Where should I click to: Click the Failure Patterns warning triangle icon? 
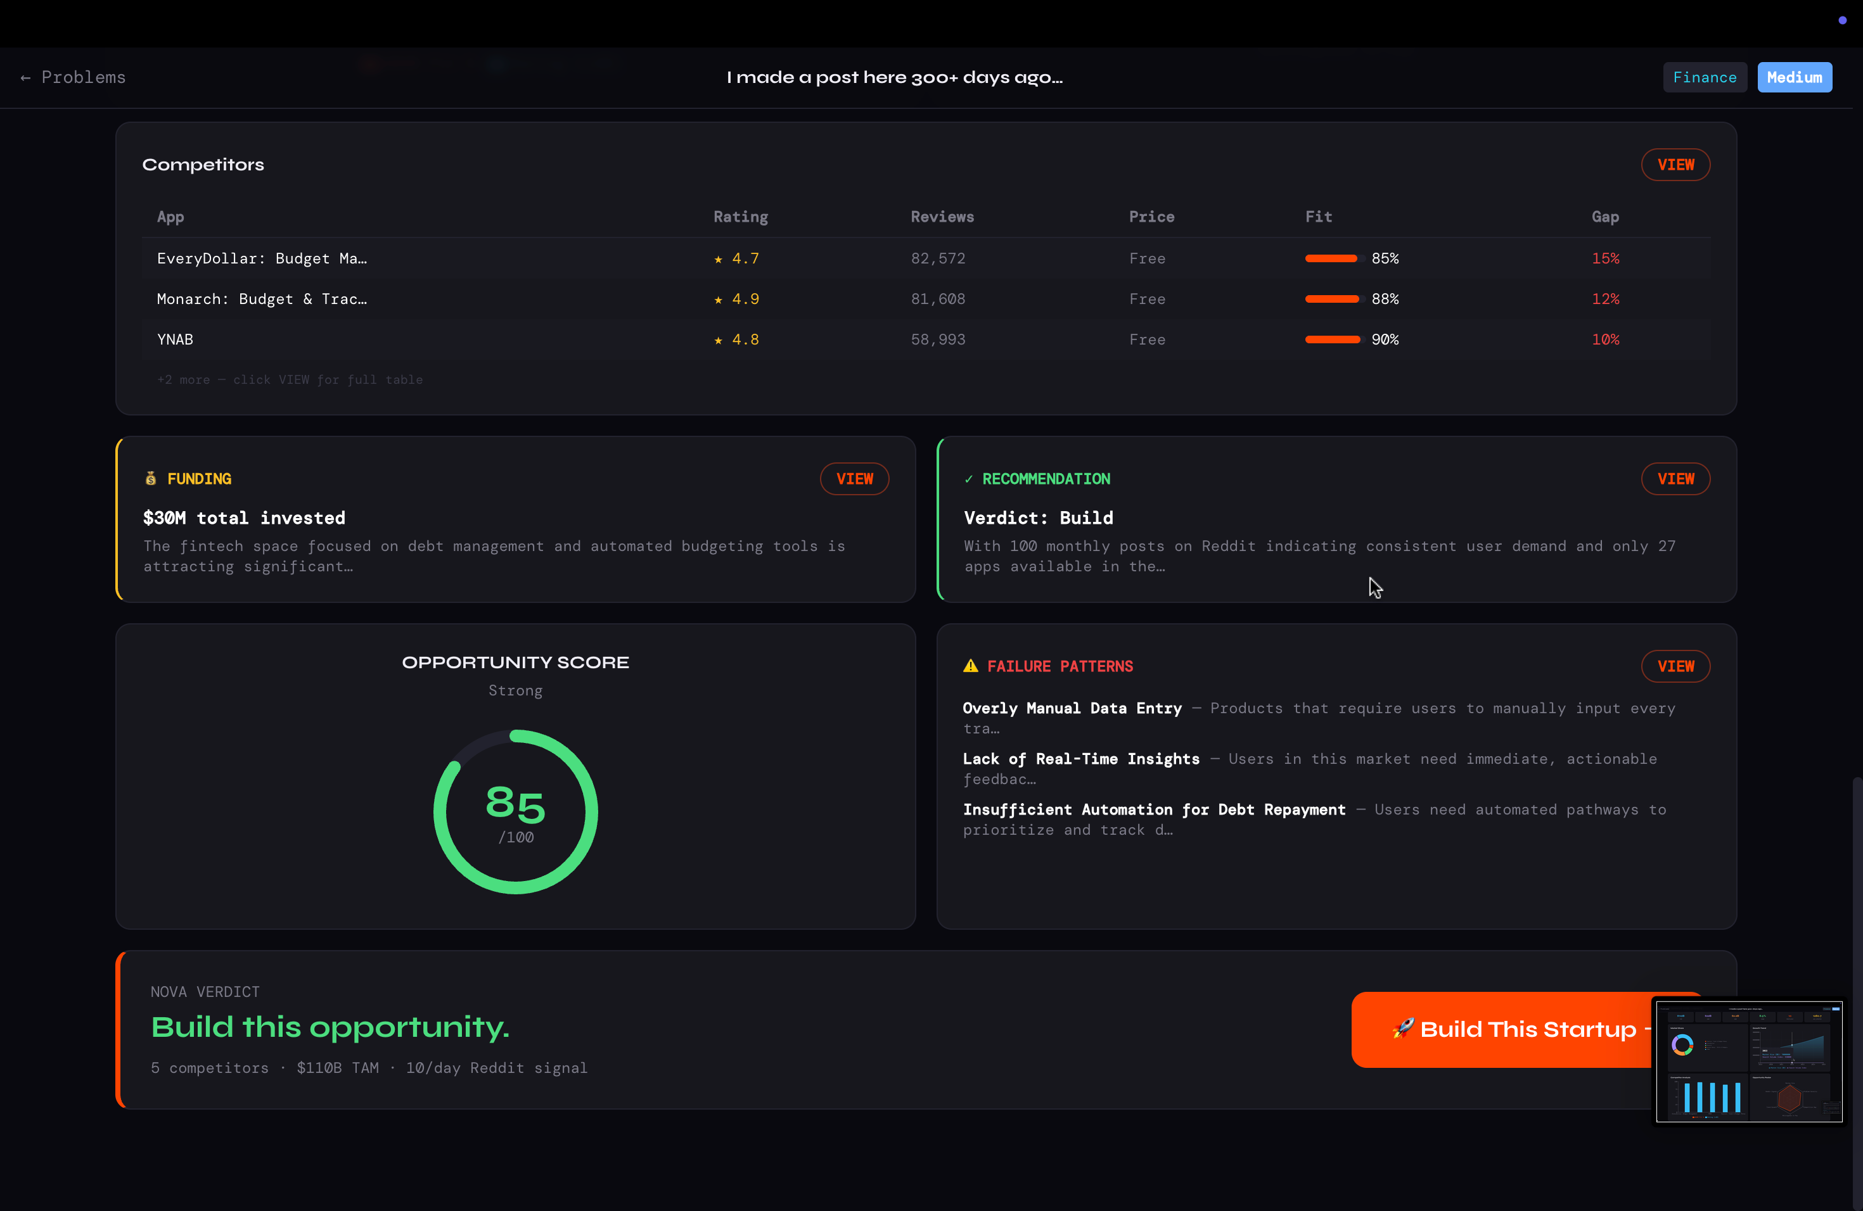pos(971,666)
